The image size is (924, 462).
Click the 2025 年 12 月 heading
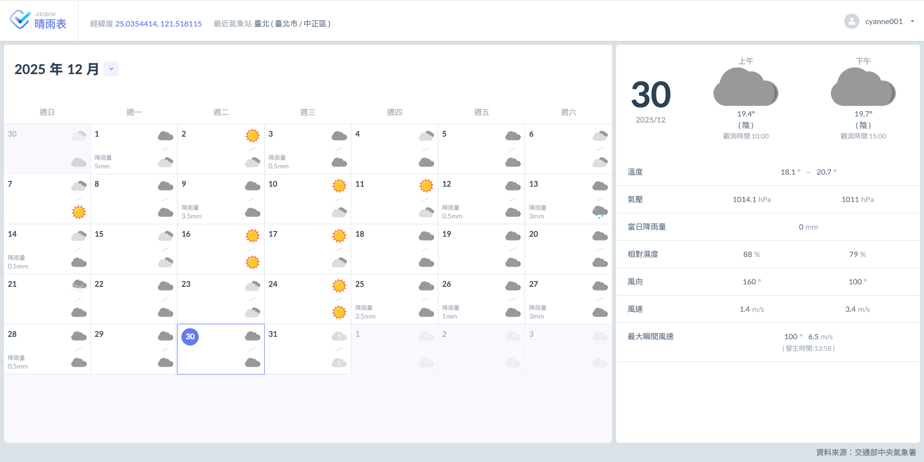57,69
